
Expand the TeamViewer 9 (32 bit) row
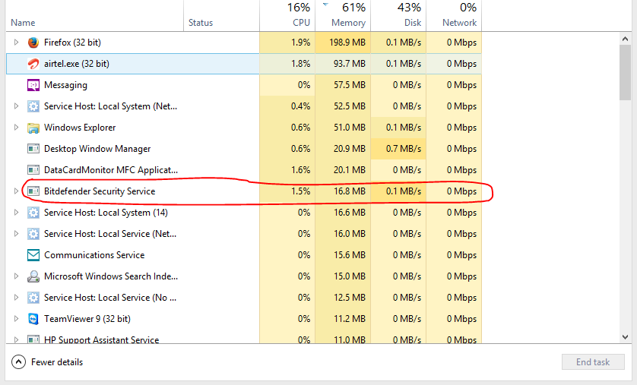coord(16,318)
